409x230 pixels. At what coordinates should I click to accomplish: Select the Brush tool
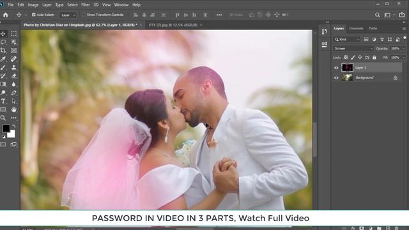(x=3, y=68)
